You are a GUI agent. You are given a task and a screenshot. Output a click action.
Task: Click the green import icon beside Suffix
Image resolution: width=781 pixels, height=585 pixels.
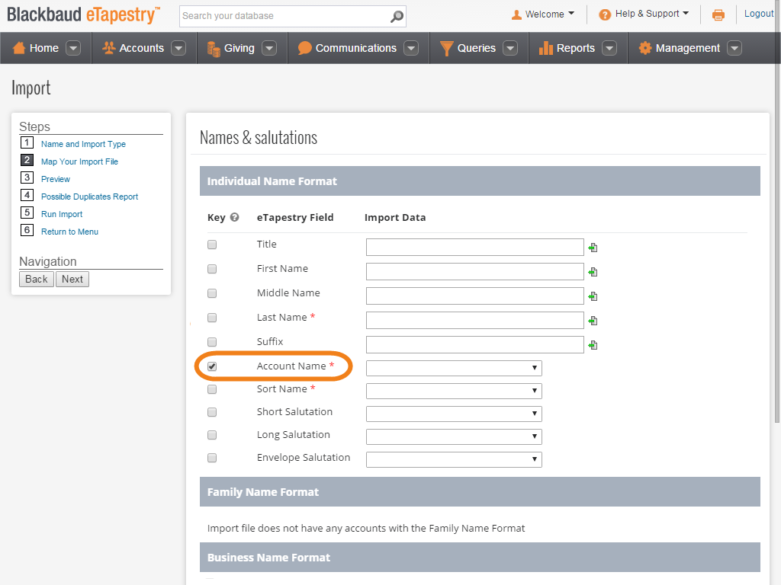tap(593, 345)
